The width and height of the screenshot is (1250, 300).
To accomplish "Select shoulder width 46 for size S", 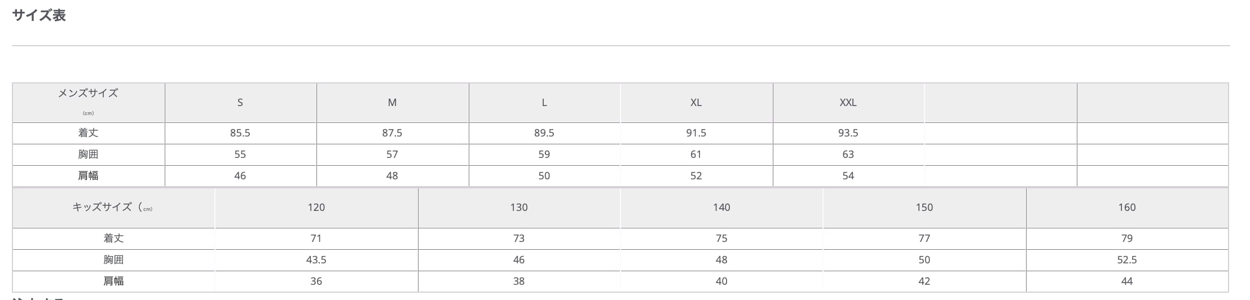I will click(240, 176).
